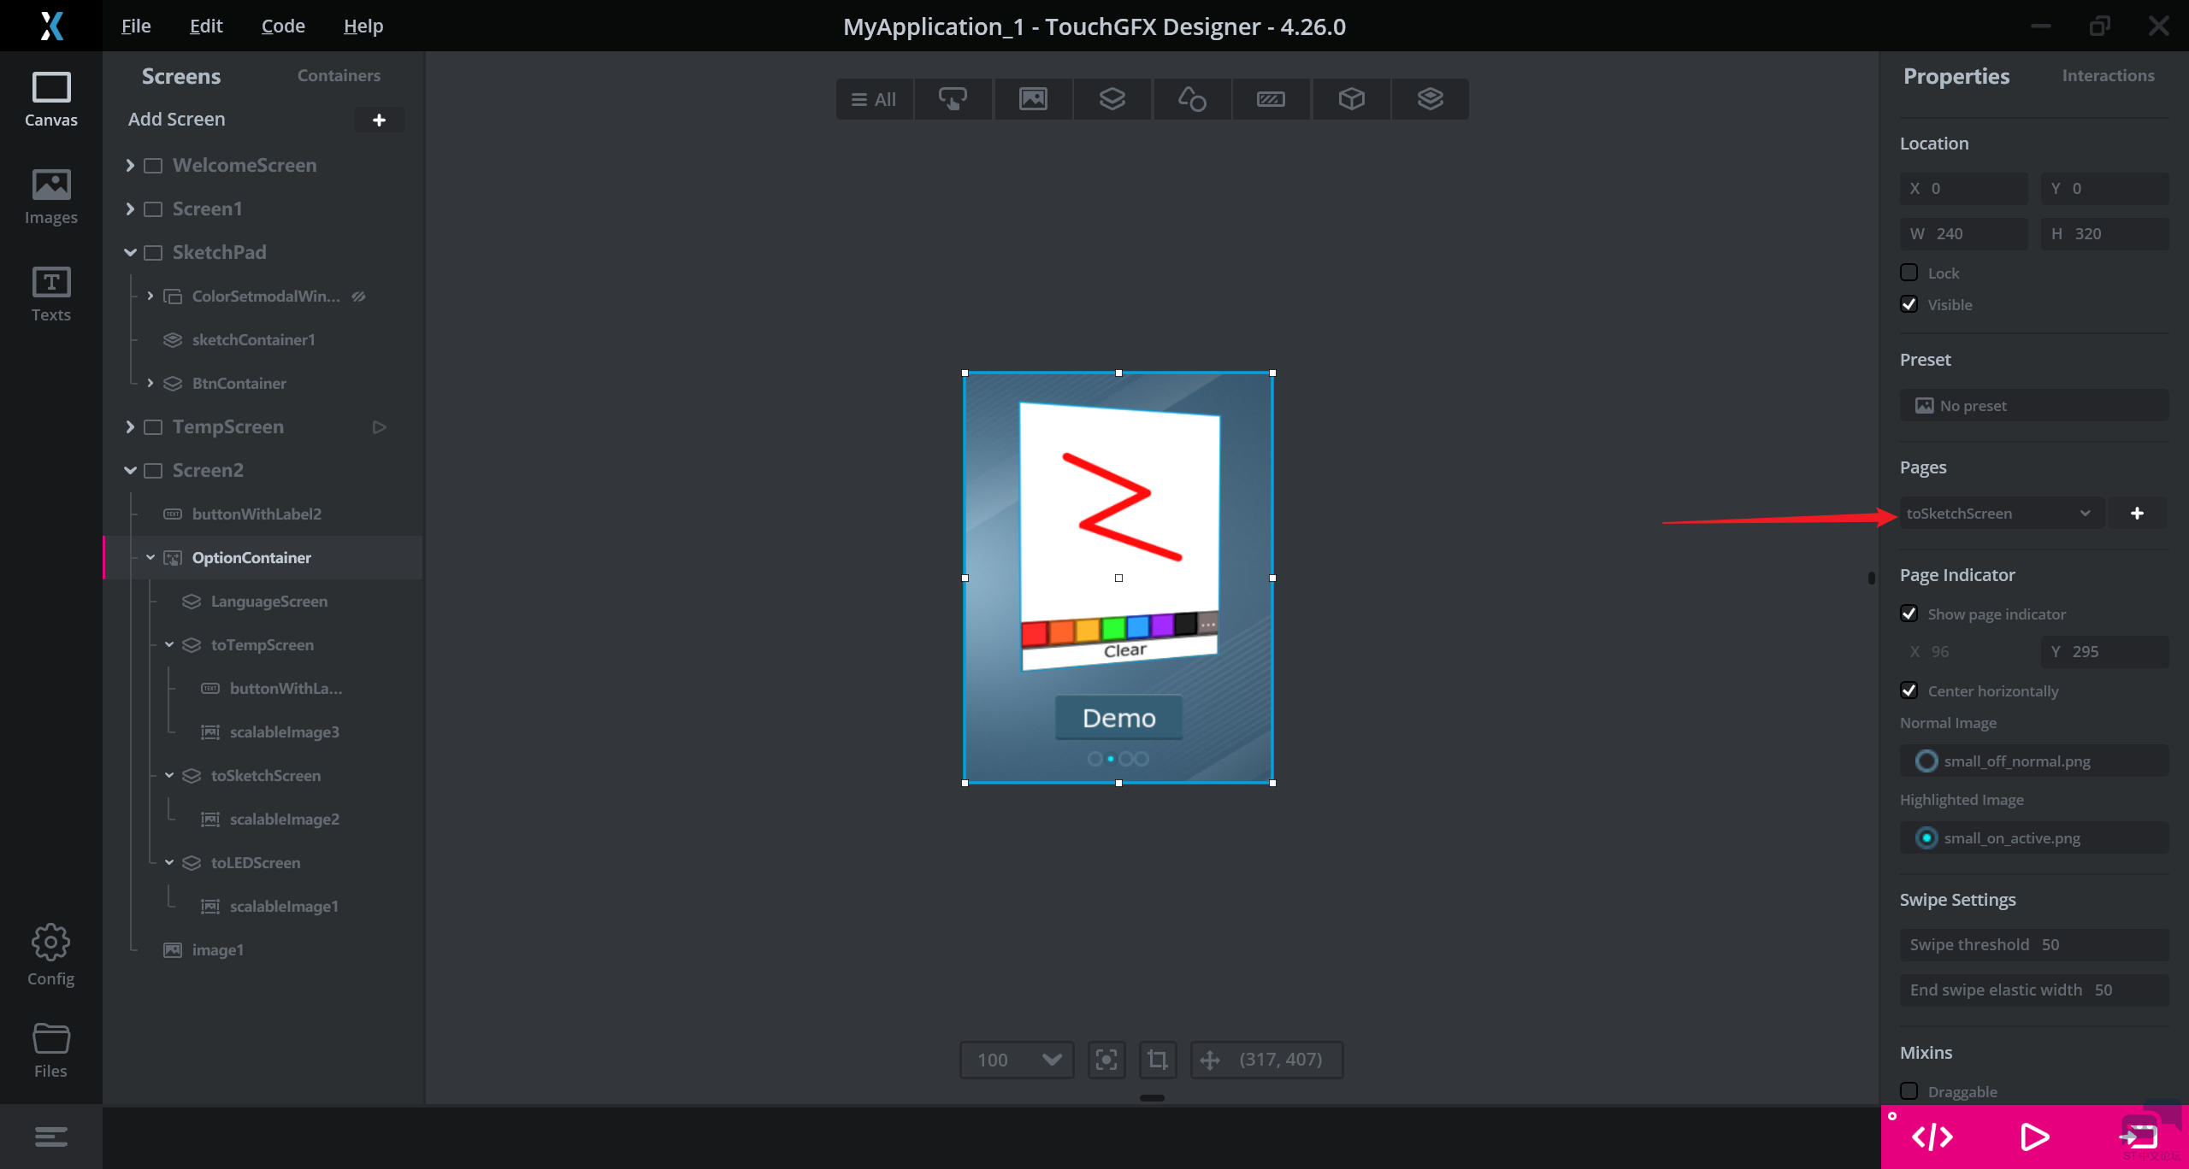
Task: Click the Generate Code button
Action: tap(1932, 1137)
